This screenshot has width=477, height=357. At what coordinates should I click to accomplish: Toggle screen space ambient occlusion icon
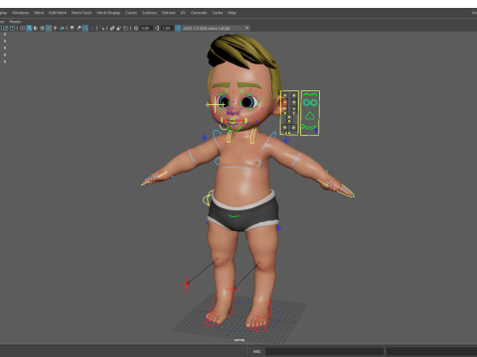tap(72, 28)
